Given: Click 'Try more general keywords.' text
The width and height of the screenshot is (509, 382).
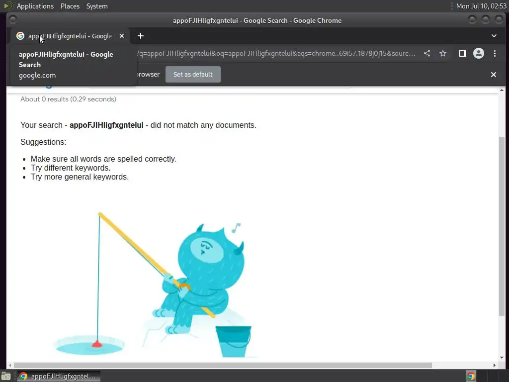Looking at the screenshot, I should coord(80,177).
